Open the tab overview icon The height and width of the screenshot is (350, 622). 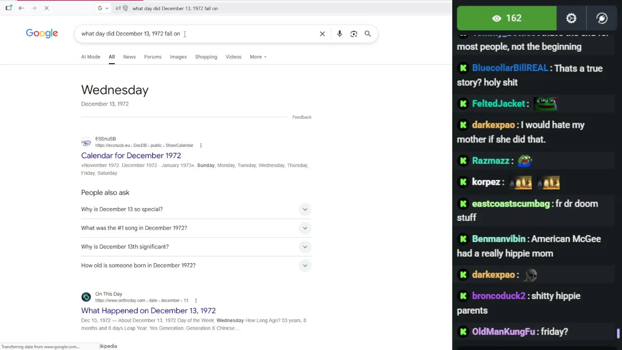8,8
